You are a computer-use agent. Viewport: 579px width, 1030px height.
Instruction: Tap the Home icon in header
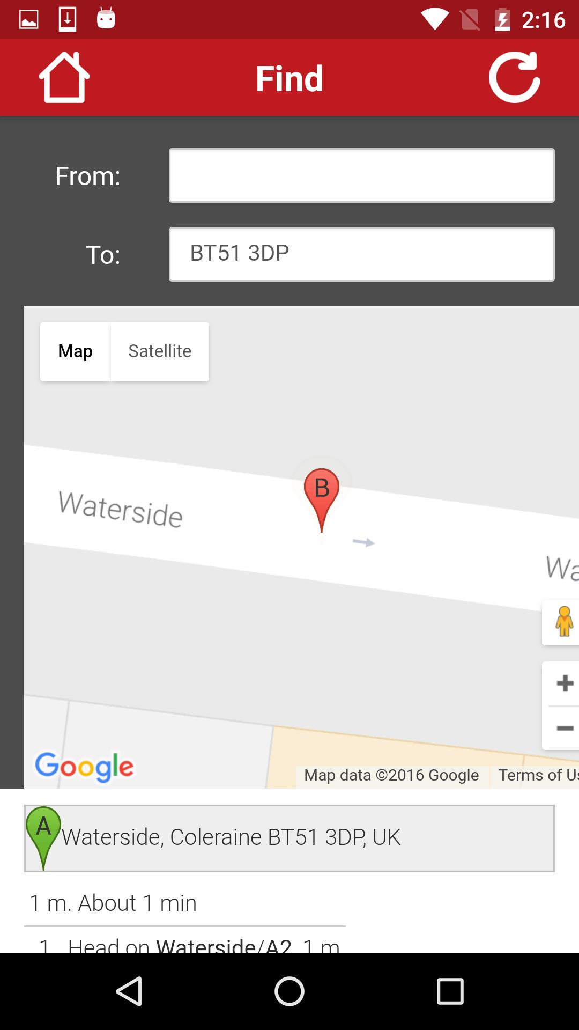point(64,77)
